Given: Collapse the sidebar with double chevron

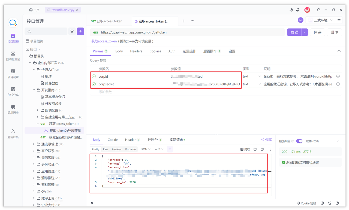Looking at the screenshot, I should pyautogui.click(x=92, y=203).
